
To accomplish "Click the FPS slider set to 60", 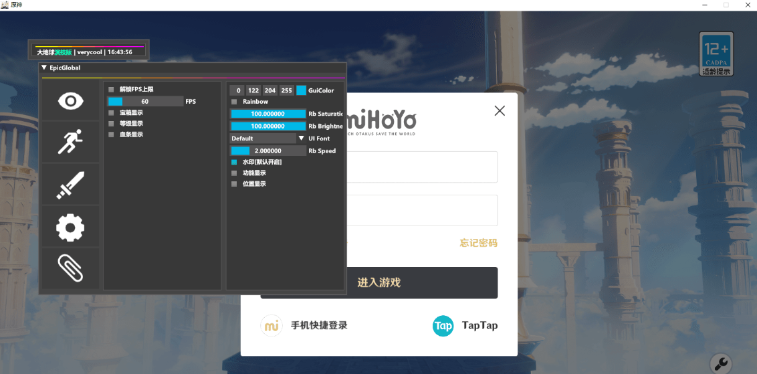I will coord(145,102).
